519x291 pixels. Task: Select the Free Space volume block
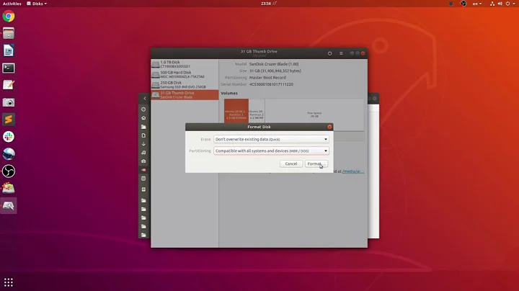coord(314,115)
